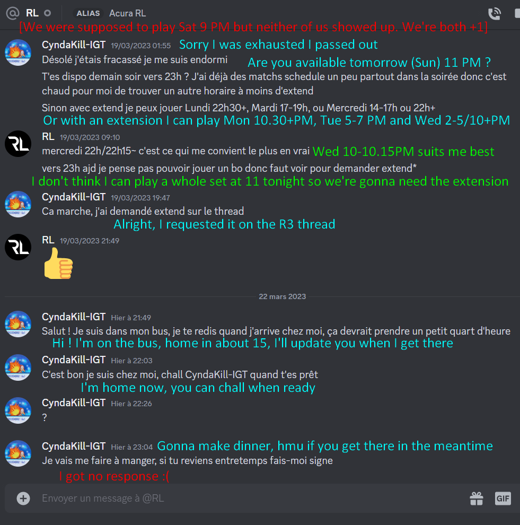The width and height of the screenshot is (520, 525).
Task: Click RL's status indicator dot
Action: tap(48, 13)
